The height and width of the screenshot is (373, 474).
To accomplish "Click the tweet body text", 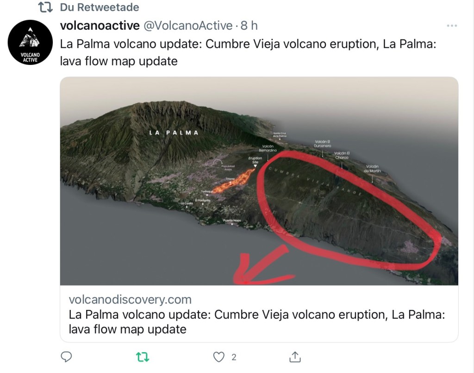I will tap(248, 53).
